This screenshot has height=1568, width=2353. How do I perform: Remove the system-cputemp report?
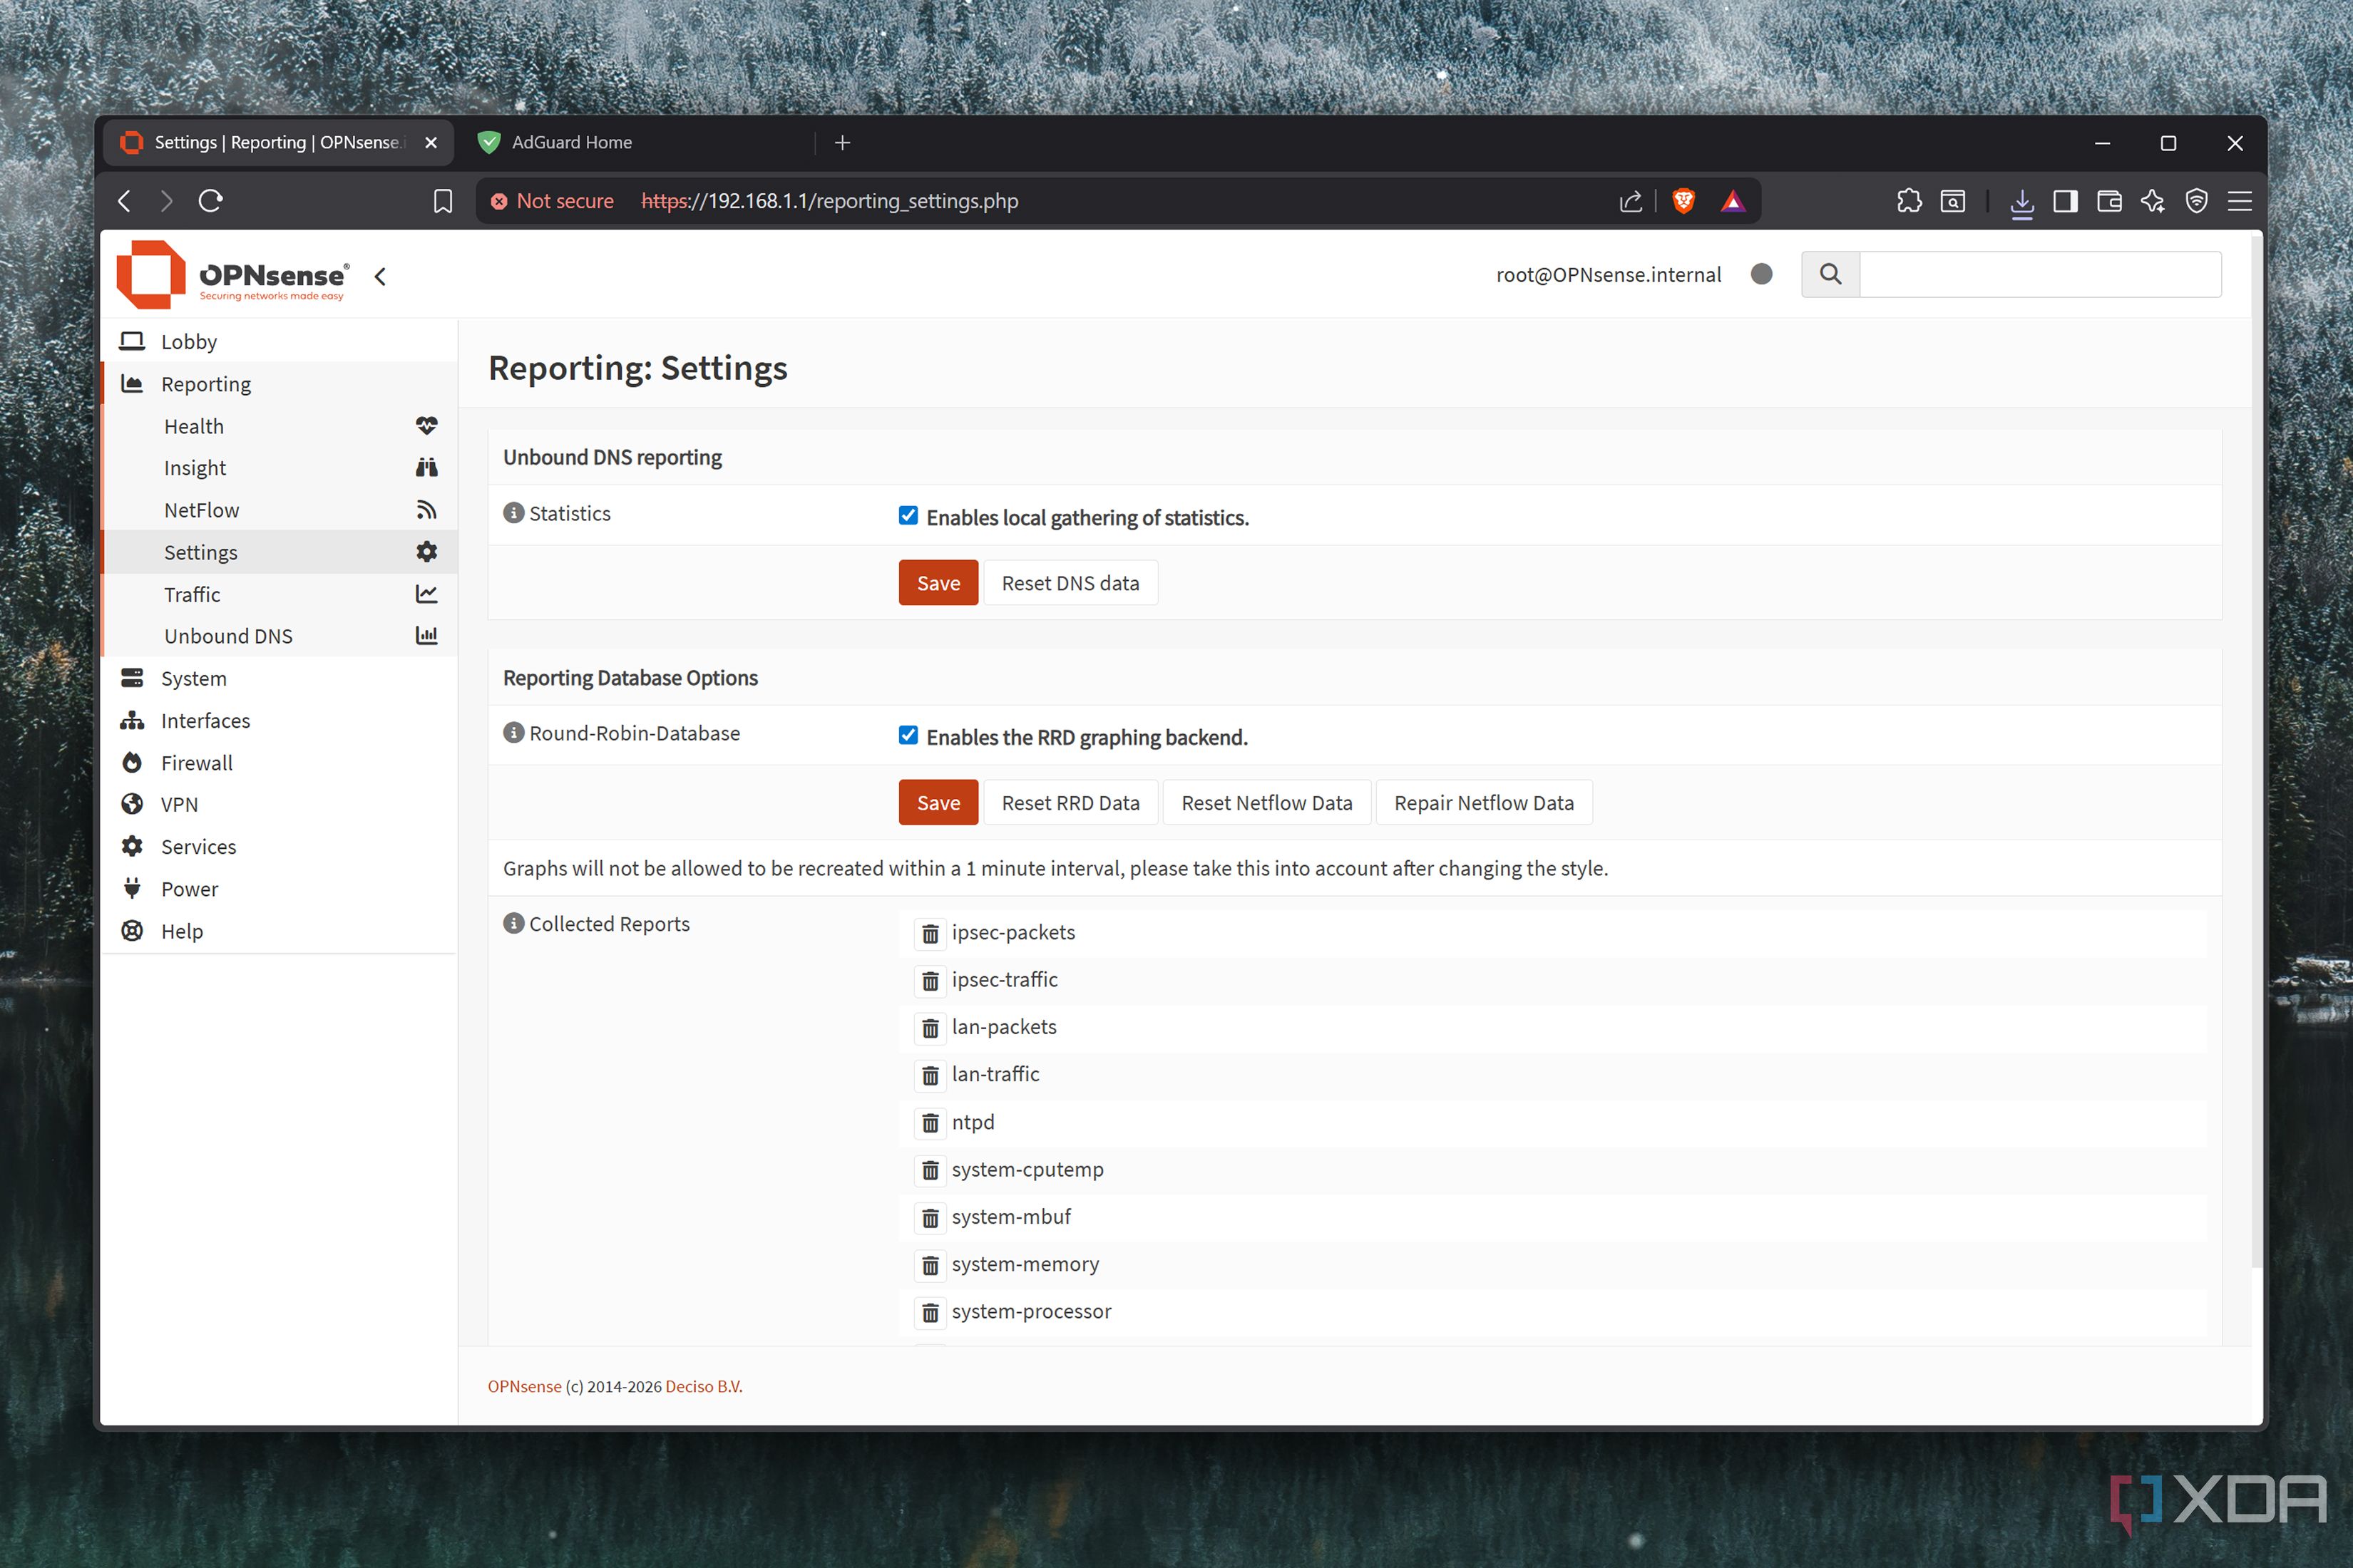[929, 1170]
